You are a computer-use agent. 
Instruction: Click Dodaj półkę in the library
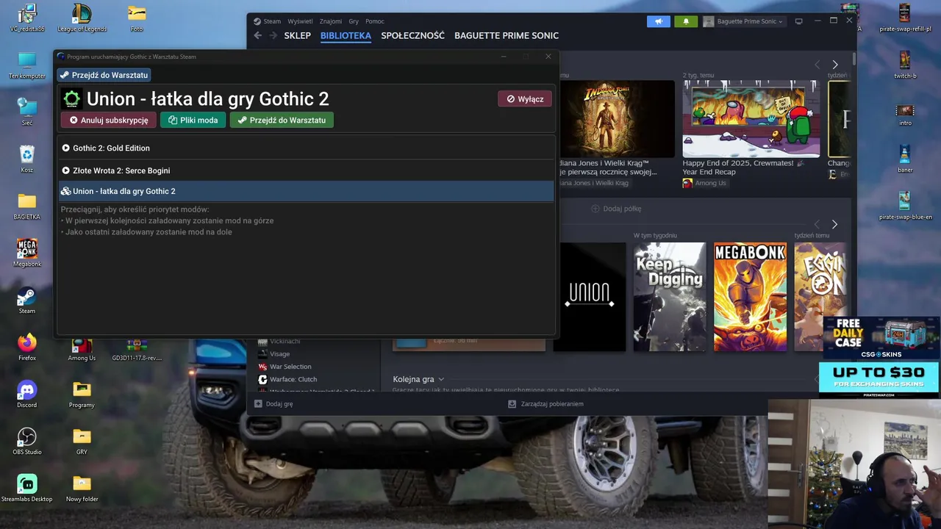click(x=617, y=209)
